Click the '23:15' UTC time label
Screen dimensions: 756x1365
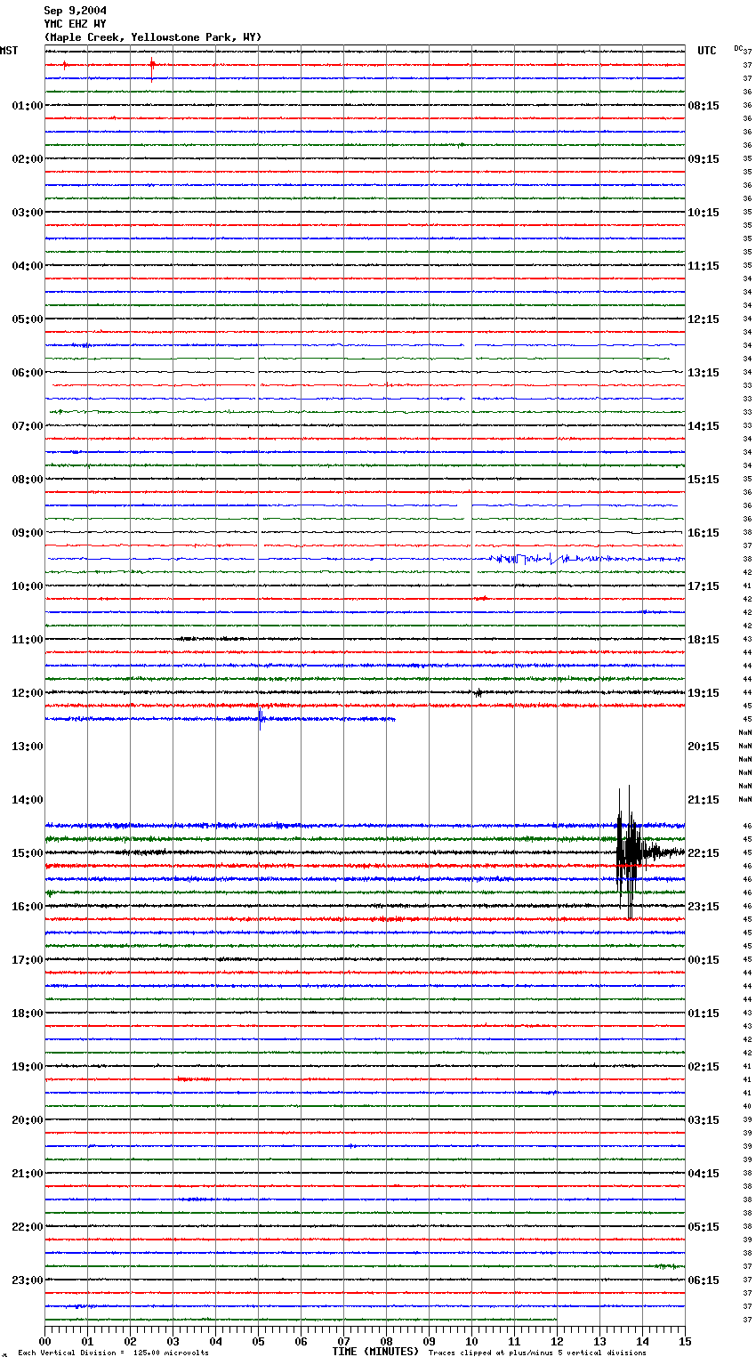(x=704, y=907)
